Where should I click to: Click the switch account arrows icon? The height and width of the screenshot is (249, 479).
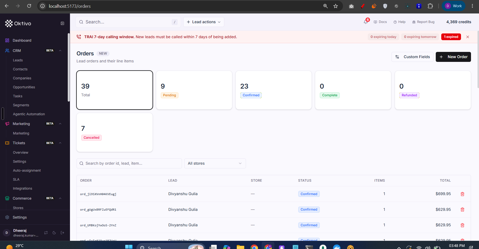coord(46,233)
